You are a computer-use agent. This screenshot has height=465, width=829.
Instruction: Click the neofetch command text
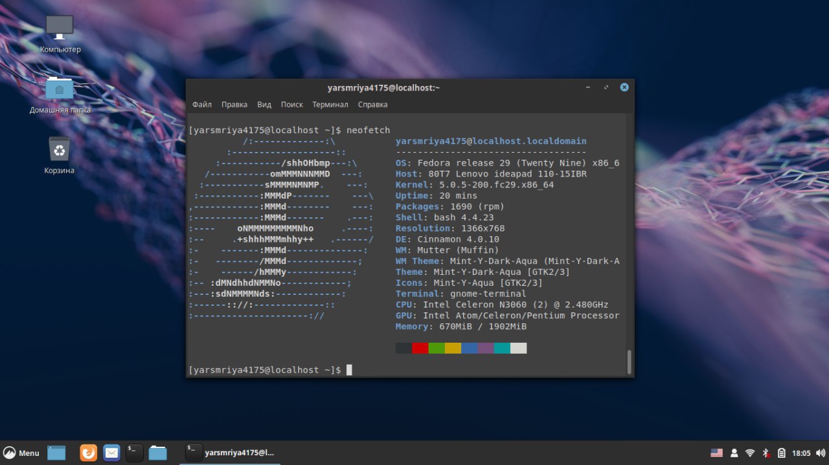point(369,131)
